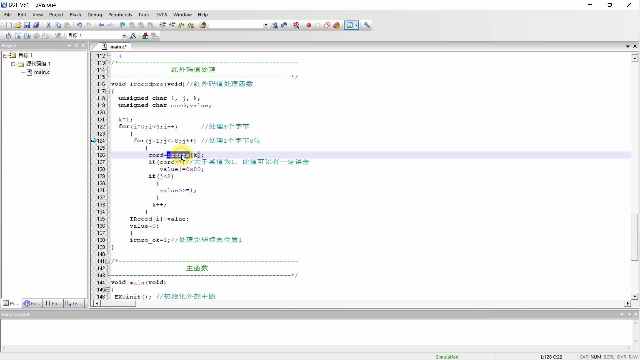Click line number 126 in gutter

click(x=101, y=155)
